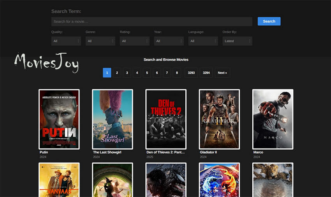331x197 pixels.
Task: Click the Putin title link
Action: [44, 152]
